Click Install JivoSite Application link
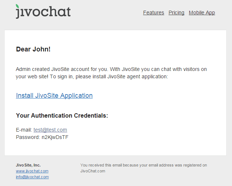This screenshot has height=186, width=232. click(54, 96)
